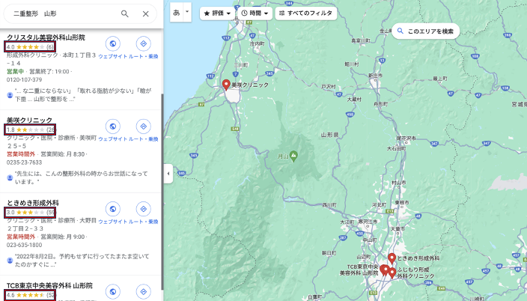This screenshot has height=301, width=527.
Task: Click phone number 023-635-1800
Action: point(24,245)
